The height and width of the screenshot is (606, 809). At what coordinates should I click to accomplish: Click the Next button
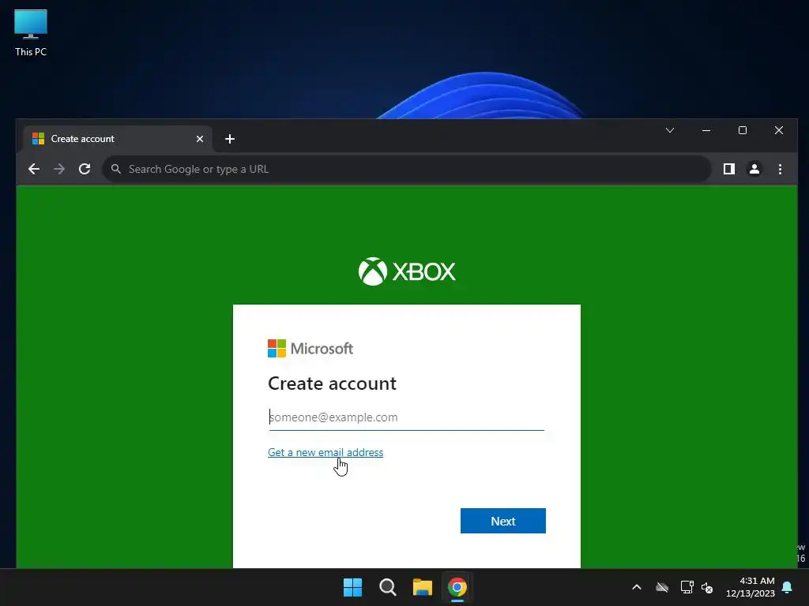point(502,521)
